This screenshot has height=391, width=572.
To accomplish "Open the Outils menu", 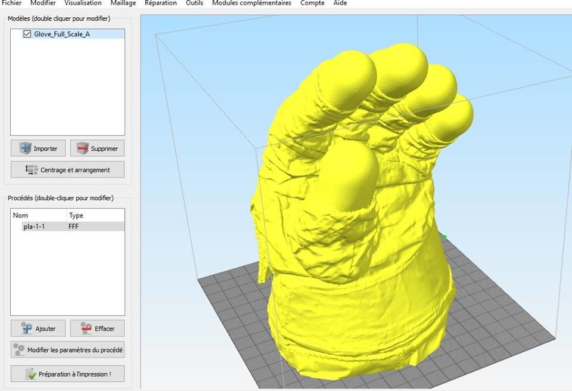I will tap(194, 3).
